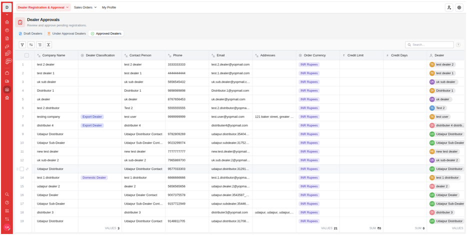Image resolution: width=467 pixels, height=235 pixels.
Task: Switch to the Under Approval Dealers tab
Action: coord(66,33)
